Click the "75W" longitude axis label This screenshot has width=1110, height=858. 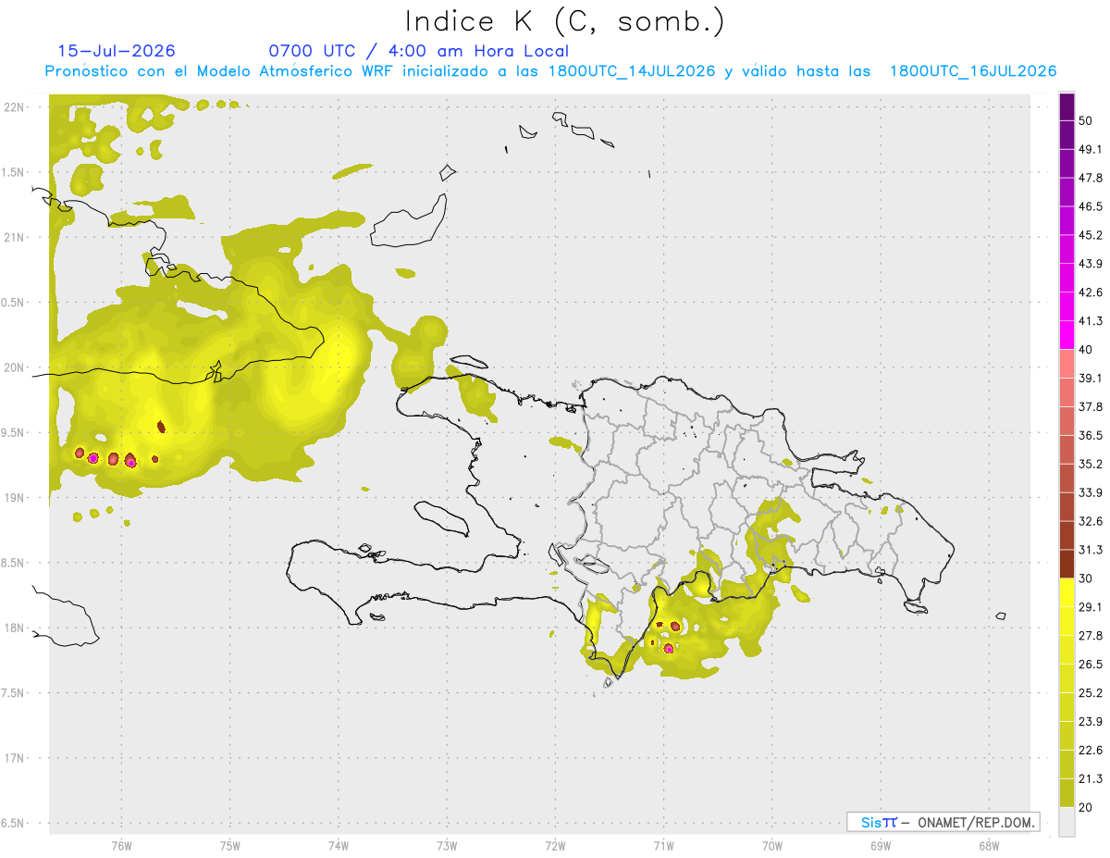click(x=229, y=845)
